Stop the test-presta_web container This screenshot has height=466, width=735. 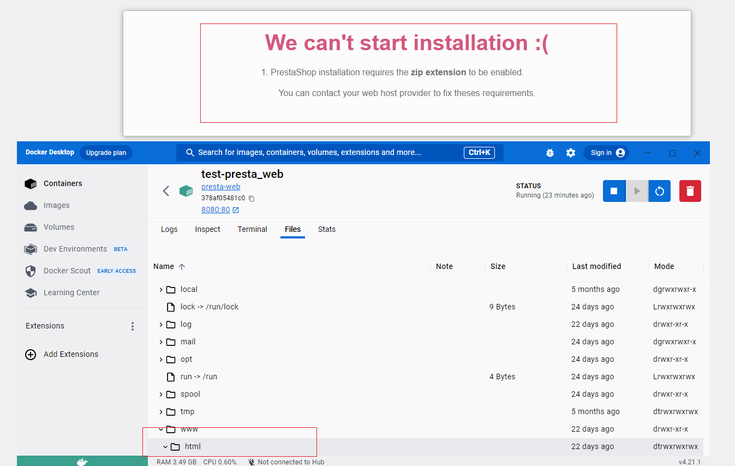[x=614, y=191]
